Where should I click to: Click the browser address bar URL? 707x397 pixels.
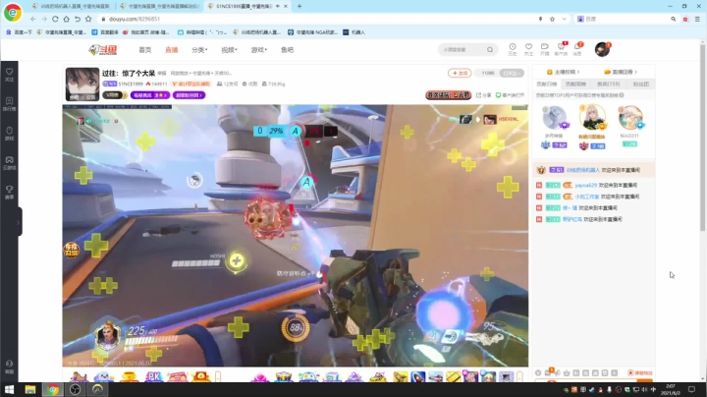pos(135,19)
